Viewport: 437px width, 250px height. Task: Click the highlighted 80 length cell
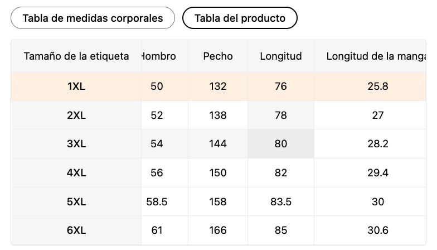pyautogui.click(x=281, y=144)
